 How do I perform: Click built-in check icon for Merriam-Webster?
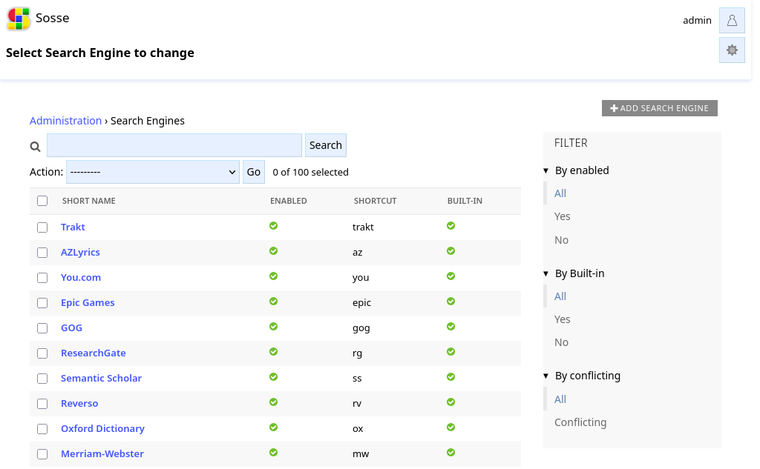click(451, 452)
